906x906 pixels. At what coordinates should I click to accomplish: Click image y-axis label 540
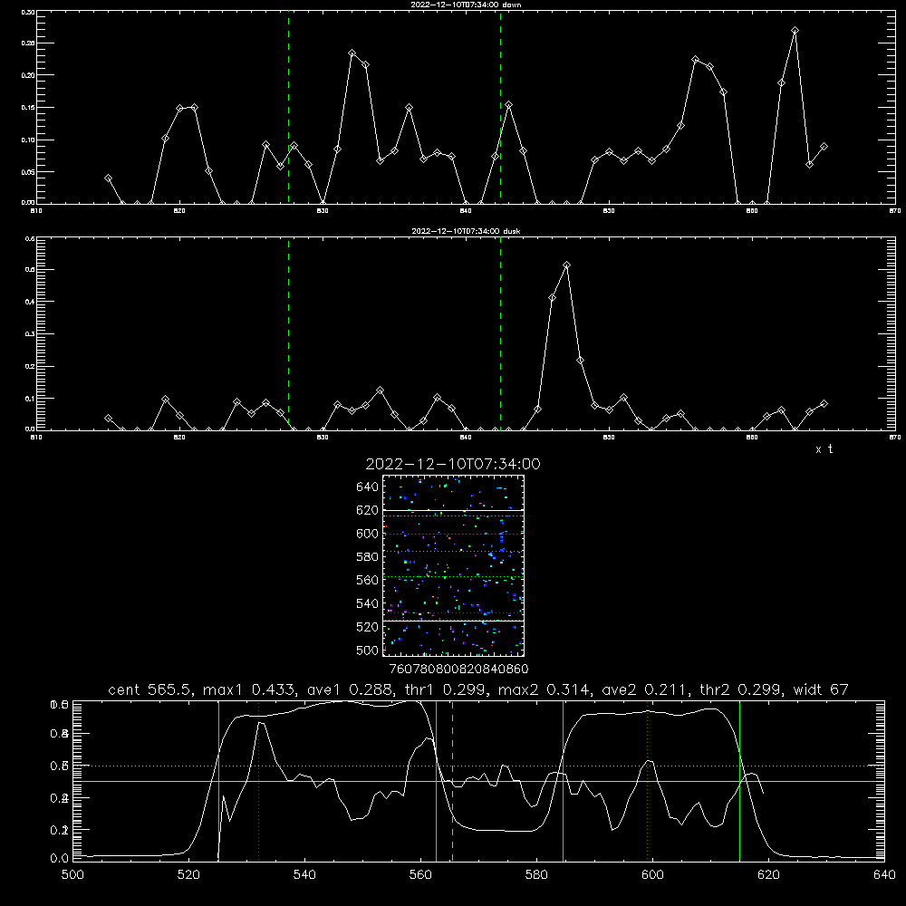coord(368,603)
